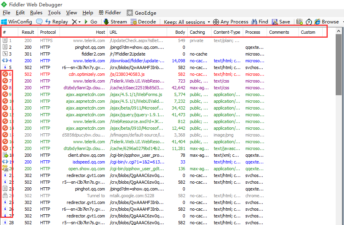
Task: Click the timer stopwatch icon
Action: 309,22
